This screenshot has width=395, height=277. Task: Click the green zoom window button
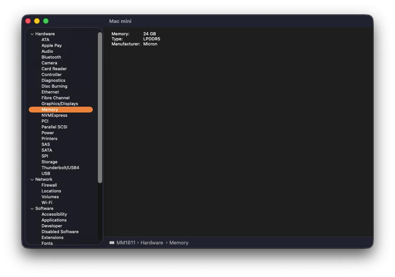tap(46, 21)
